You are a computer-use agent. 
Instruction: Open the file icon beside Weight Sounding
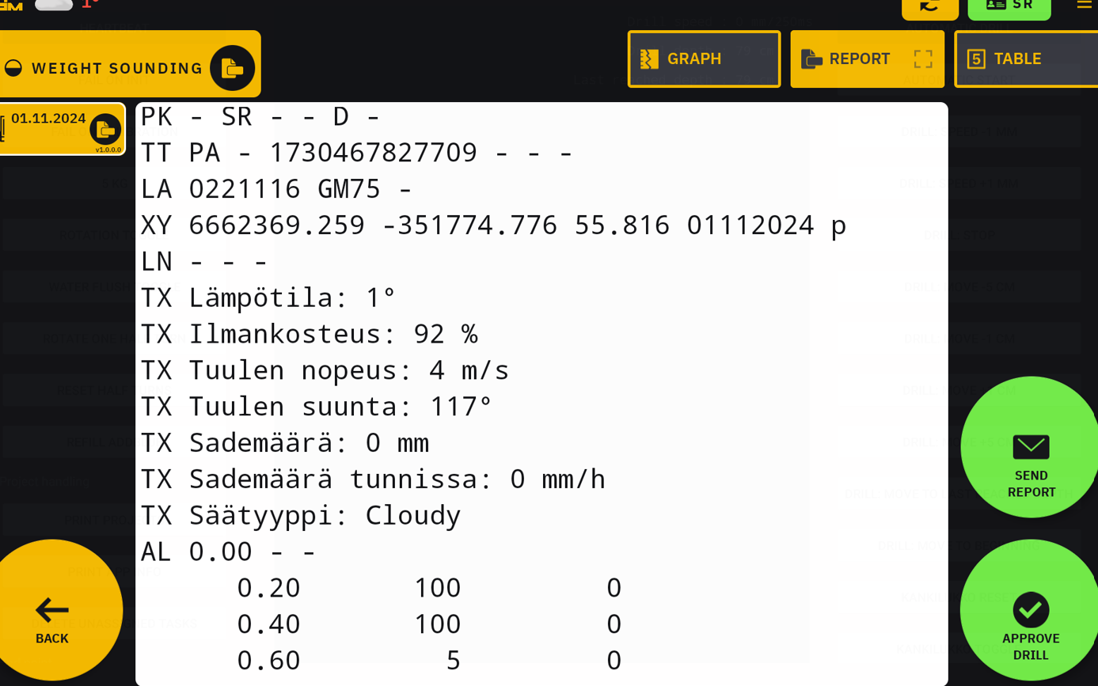(x=232, y=68)
